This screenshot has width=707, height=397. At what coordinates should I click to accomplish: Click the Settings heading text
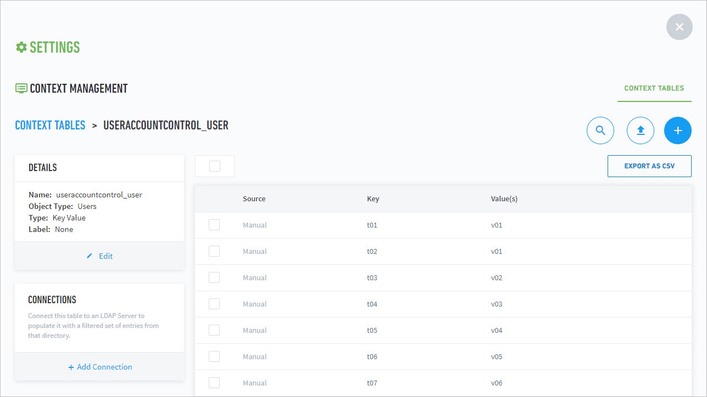click(x=55, y=47)
